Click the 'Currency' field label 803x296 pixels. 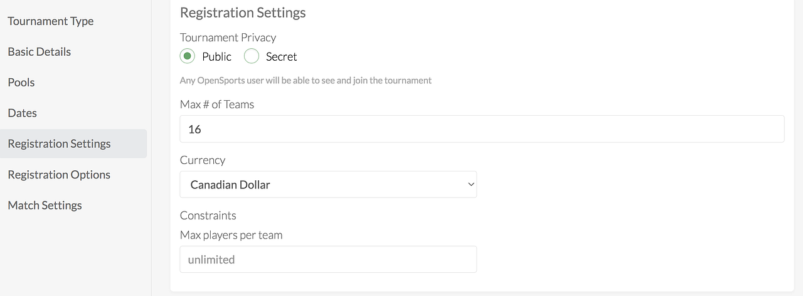(x=203, y=160)
